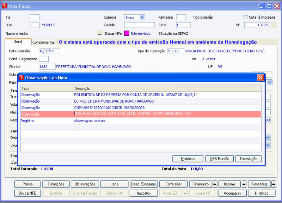
Task: Click the TG input field
Action: (x=35, y=17)
